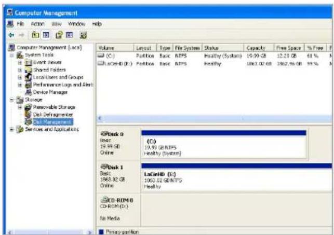
Task: Click the (C:) volume drive icon in list
Action: (101, 56)
